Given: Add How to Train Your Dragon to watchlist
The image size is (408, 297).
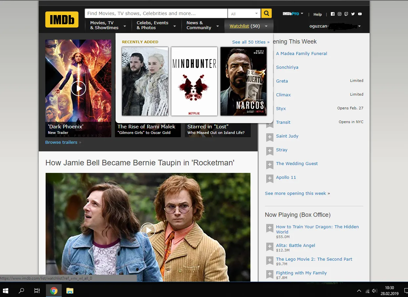Looking at the screenshot, I should (x=269, y=228).
